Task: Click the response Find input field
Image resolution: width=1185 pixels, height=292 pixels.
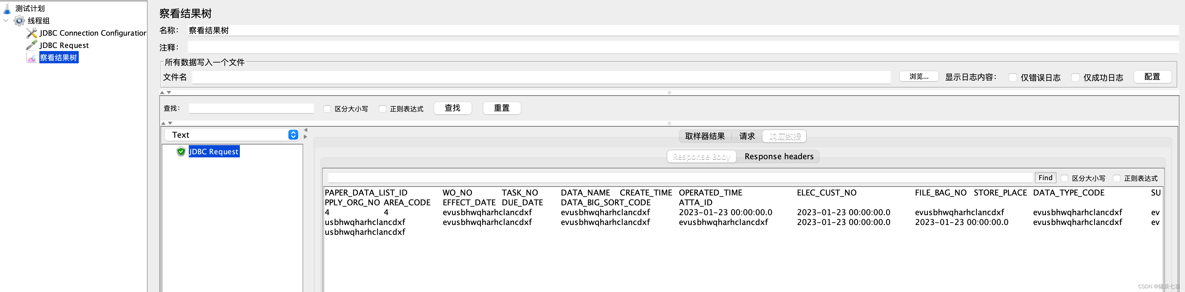Action: 680,178
